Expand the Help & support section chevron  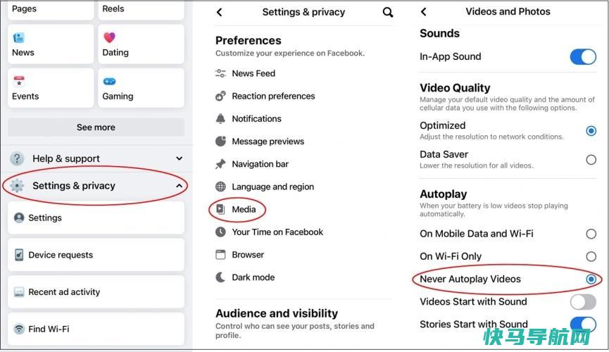(179, 158)
